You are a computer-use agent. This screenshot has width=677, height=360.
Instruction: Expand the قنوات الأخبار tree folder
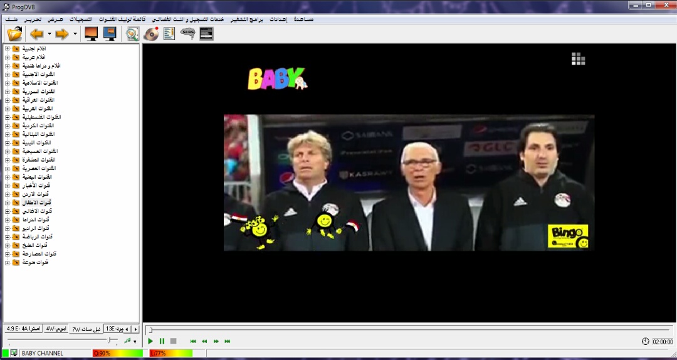pyautogui.click(x=7, y=186)
